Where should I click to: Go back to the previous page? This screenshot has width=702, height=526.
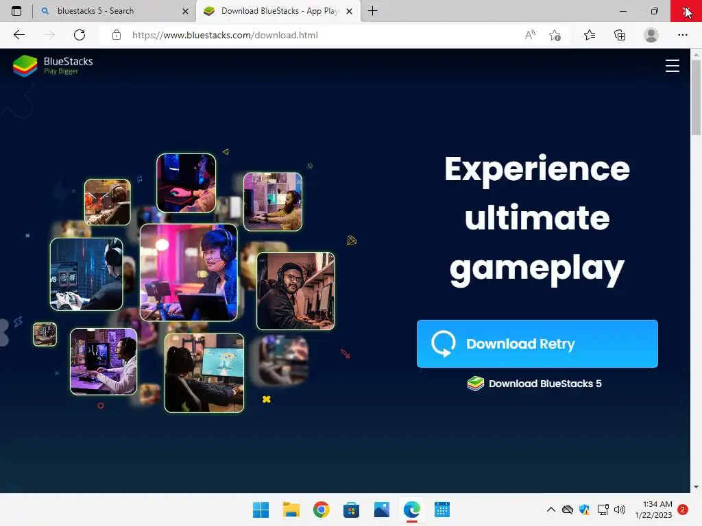click(19, 35)
